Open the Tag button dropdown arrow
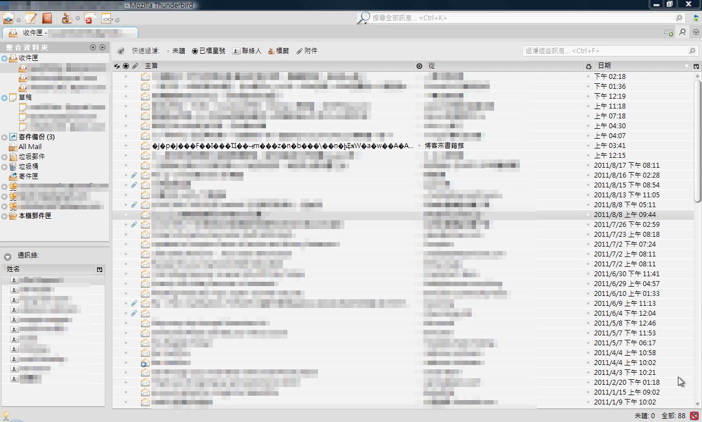This screenshot has width=702, height=422. click(x=77, y=19)
